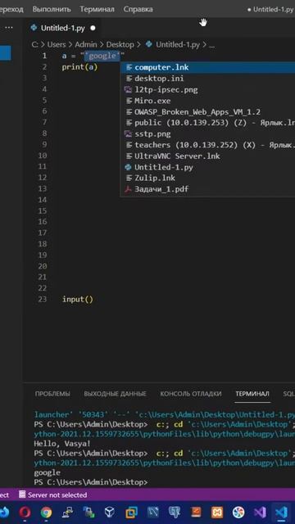Choose Zulip.lnk in the suggestion list

207,178
